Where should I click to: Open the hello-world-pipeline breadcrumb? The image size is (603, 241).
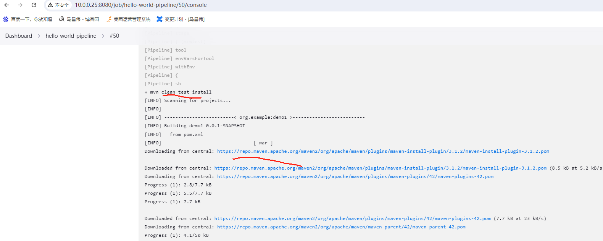(71, 36)
